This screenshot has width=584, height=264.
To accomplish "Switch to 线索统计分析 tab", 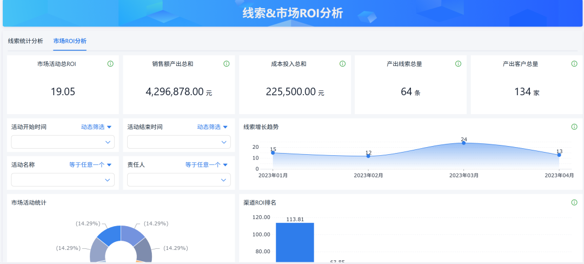I will (25, 41).
